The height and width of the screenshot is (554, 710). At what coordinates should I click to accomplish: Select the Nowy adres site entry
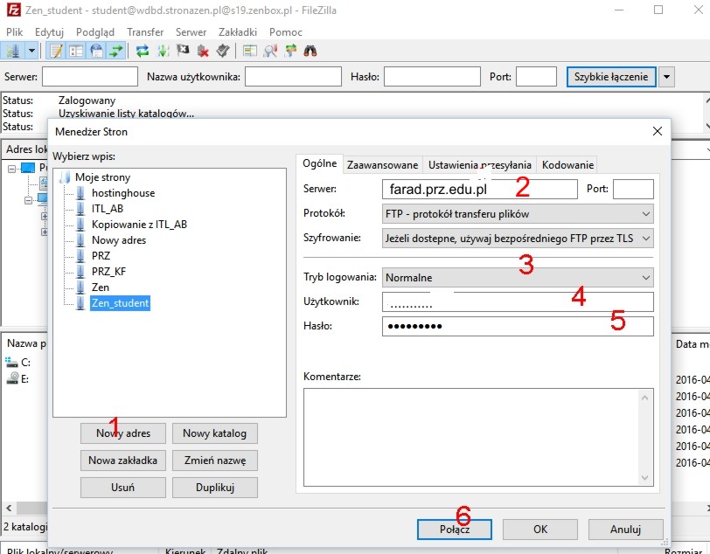(x=119, y=240)
